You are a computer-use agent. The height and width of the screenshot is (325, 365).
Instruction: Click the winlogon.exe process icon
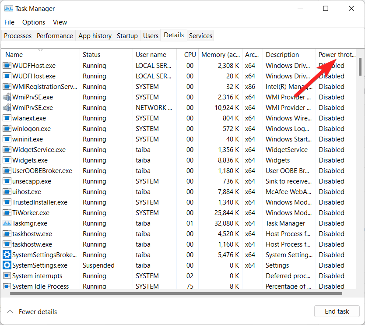coord(6,128)
